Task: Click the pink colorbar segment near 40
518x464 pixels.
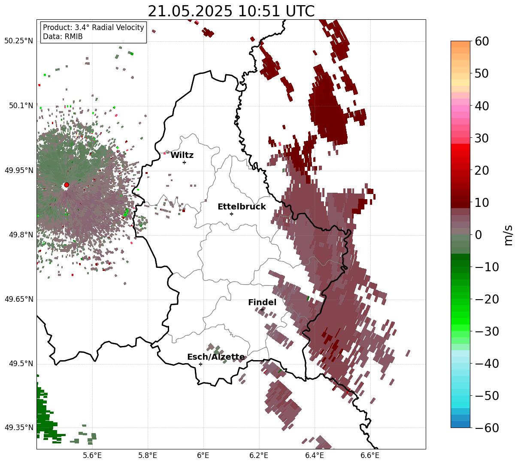Action: click(460, 108)
